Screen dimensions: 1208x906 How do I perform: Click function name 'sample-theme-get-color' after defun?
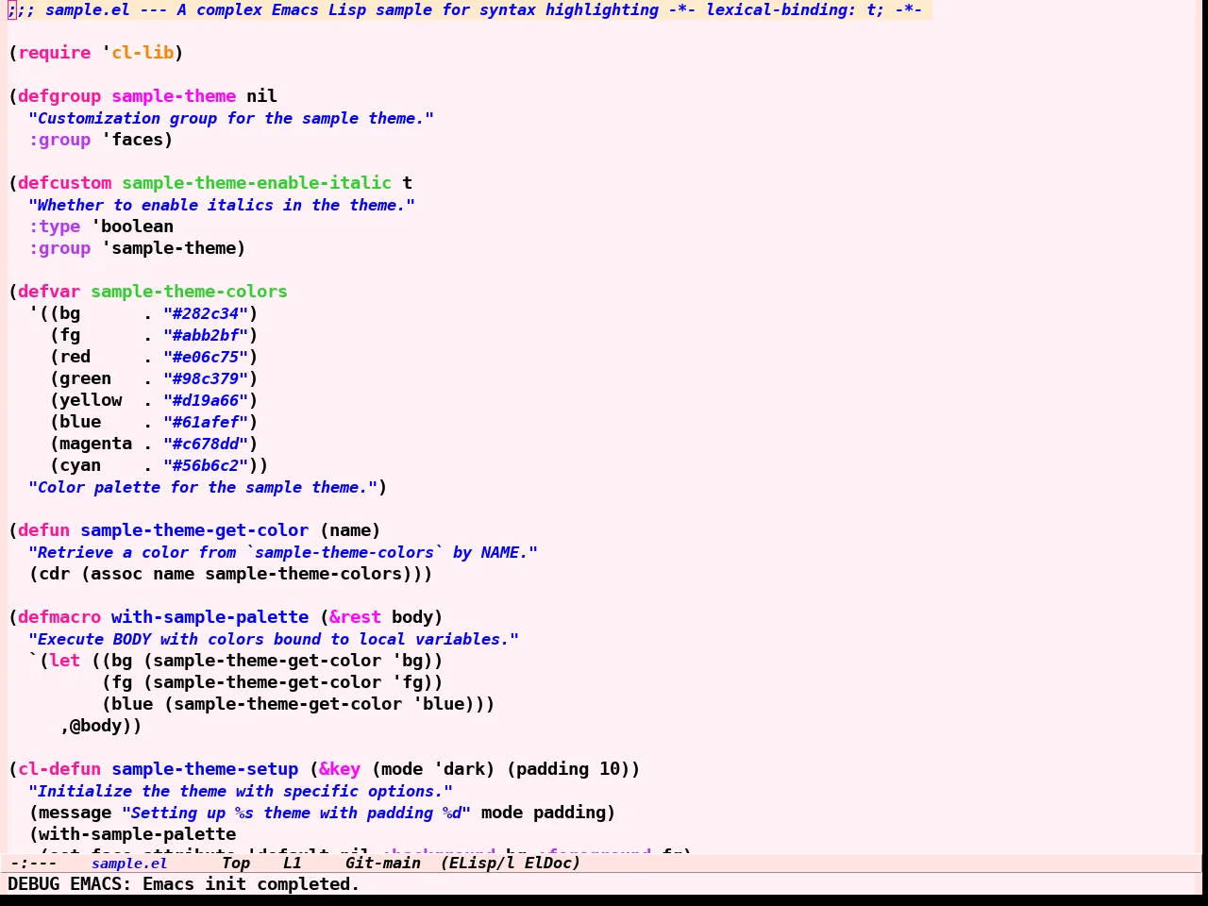(x=194, y=530)
